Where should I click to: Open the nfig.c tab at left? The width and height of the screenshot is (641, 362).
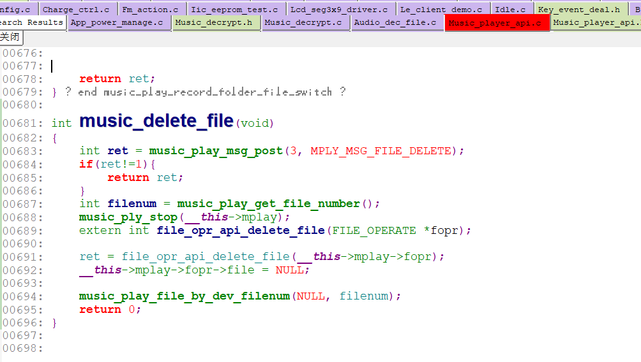click(18, 9)
